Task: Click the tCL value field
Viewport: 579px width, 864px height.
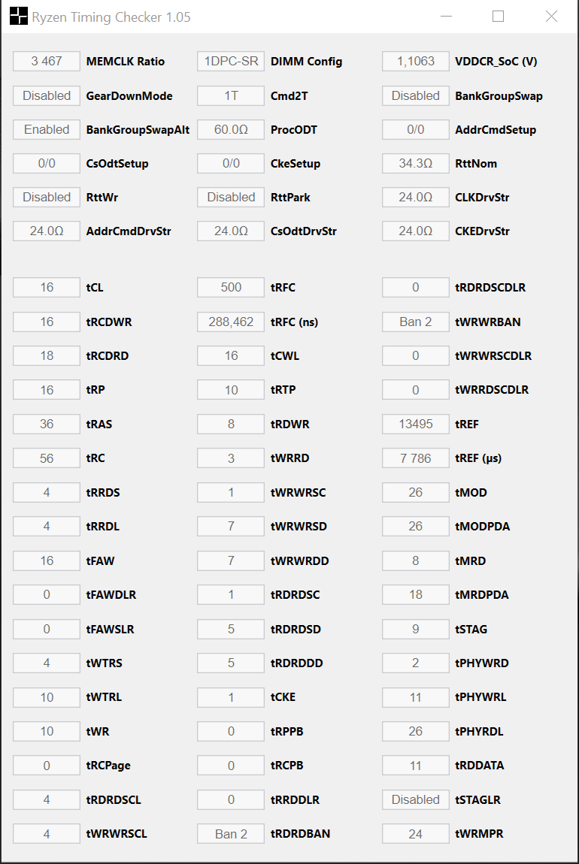Action: click(x=47, y=287)
